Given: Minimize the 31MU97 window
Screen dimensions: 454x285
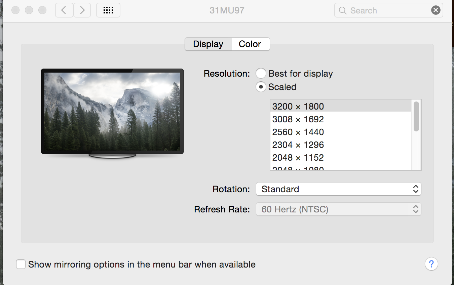Looking at the screenshot, I should coord(29,10).
